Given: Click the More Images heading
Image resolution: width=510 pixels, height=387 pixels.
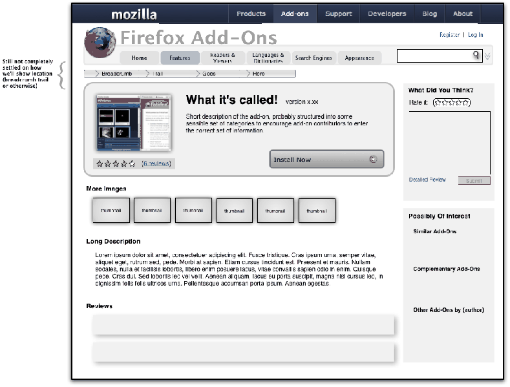Looking at the screenshot, I should [x=106, y=189].
